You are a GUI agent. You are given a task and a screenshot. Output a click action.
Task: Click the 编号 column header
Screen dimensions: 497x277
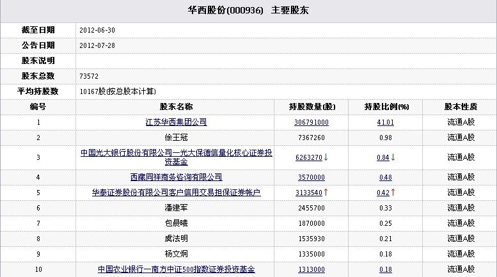point(38,107)
